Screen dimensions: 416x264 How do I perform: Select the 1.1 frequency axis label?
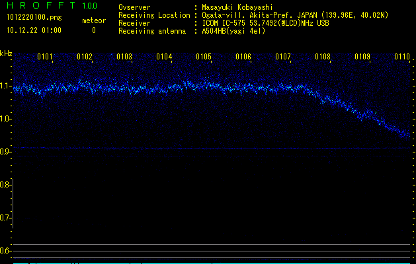click(6, 86)
